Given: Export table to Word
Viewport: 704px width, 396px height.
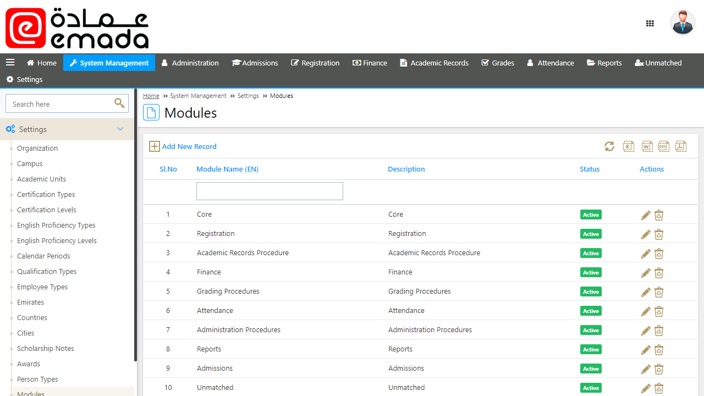Looking at the screenshot, I should point(647,146).
